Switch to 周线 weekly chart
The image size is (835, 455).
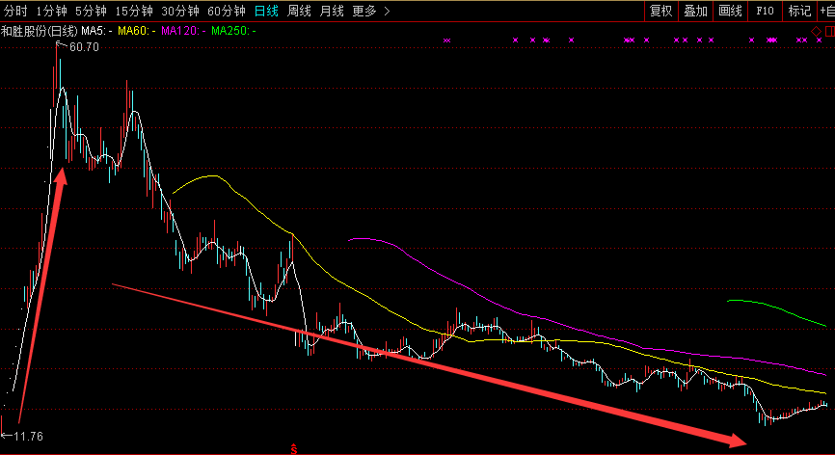(x=299, y=11)
